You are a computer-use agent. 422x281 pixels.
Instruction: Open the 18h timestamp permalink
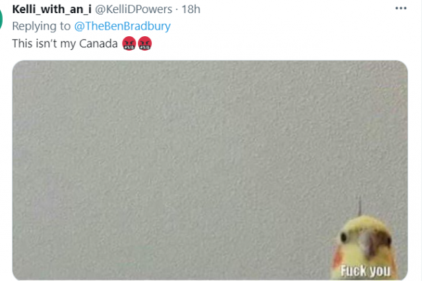pyautogui.click(x=191, y=9)
